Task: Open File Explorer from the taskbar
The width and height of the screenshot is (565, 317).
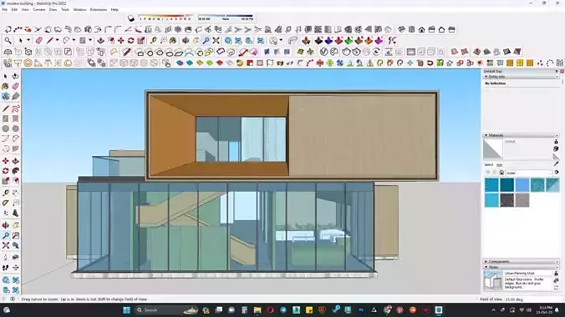Action: point(257,310)
